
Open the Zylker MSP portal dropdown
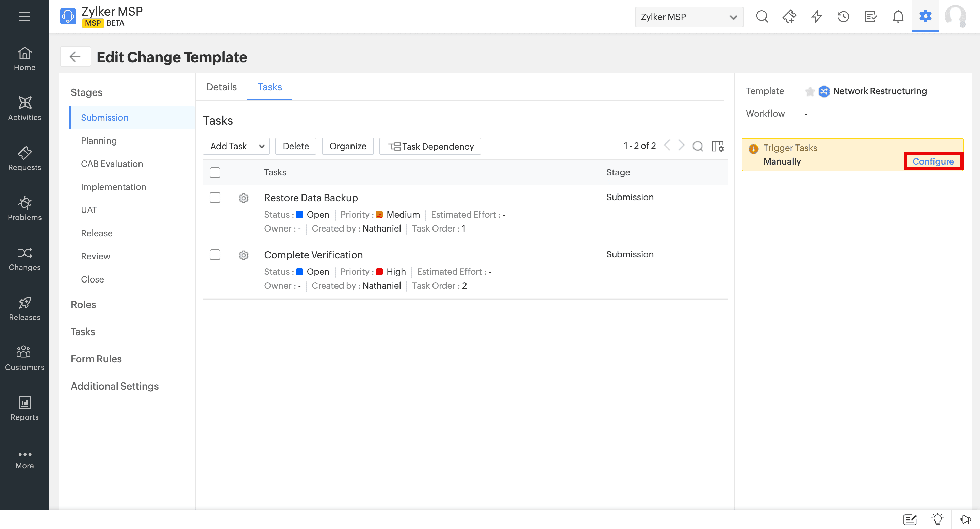[689, 17]
